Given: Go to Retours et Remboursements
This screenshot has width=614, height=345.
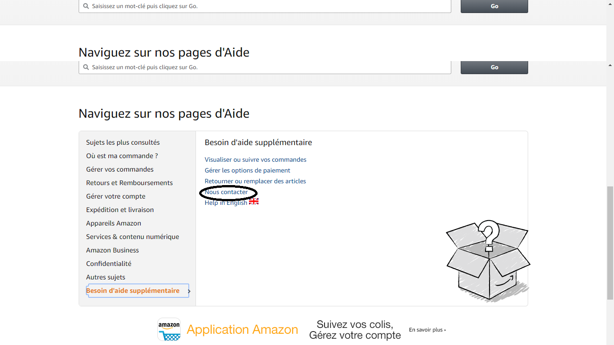Looking at the screenshot, I should click(129, 183).
